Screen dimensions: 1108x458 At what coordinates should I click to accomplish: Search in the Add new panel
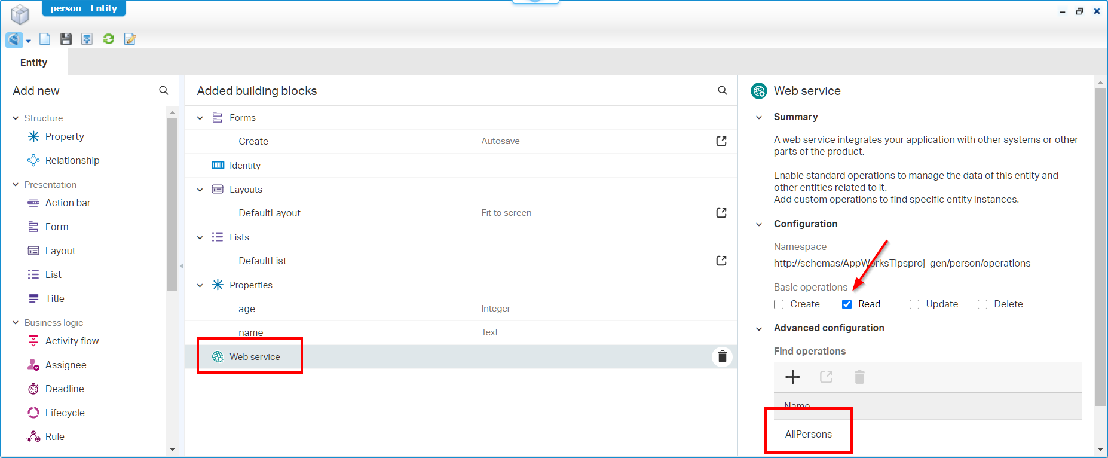(x=164, y=90)
